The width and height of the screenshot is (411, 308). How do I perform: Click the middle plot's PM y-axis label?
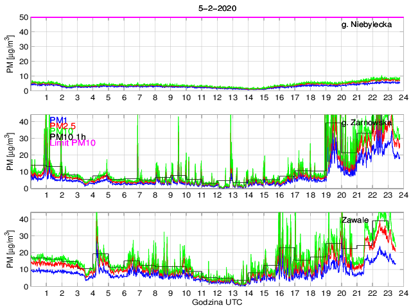tap(11, 151)
